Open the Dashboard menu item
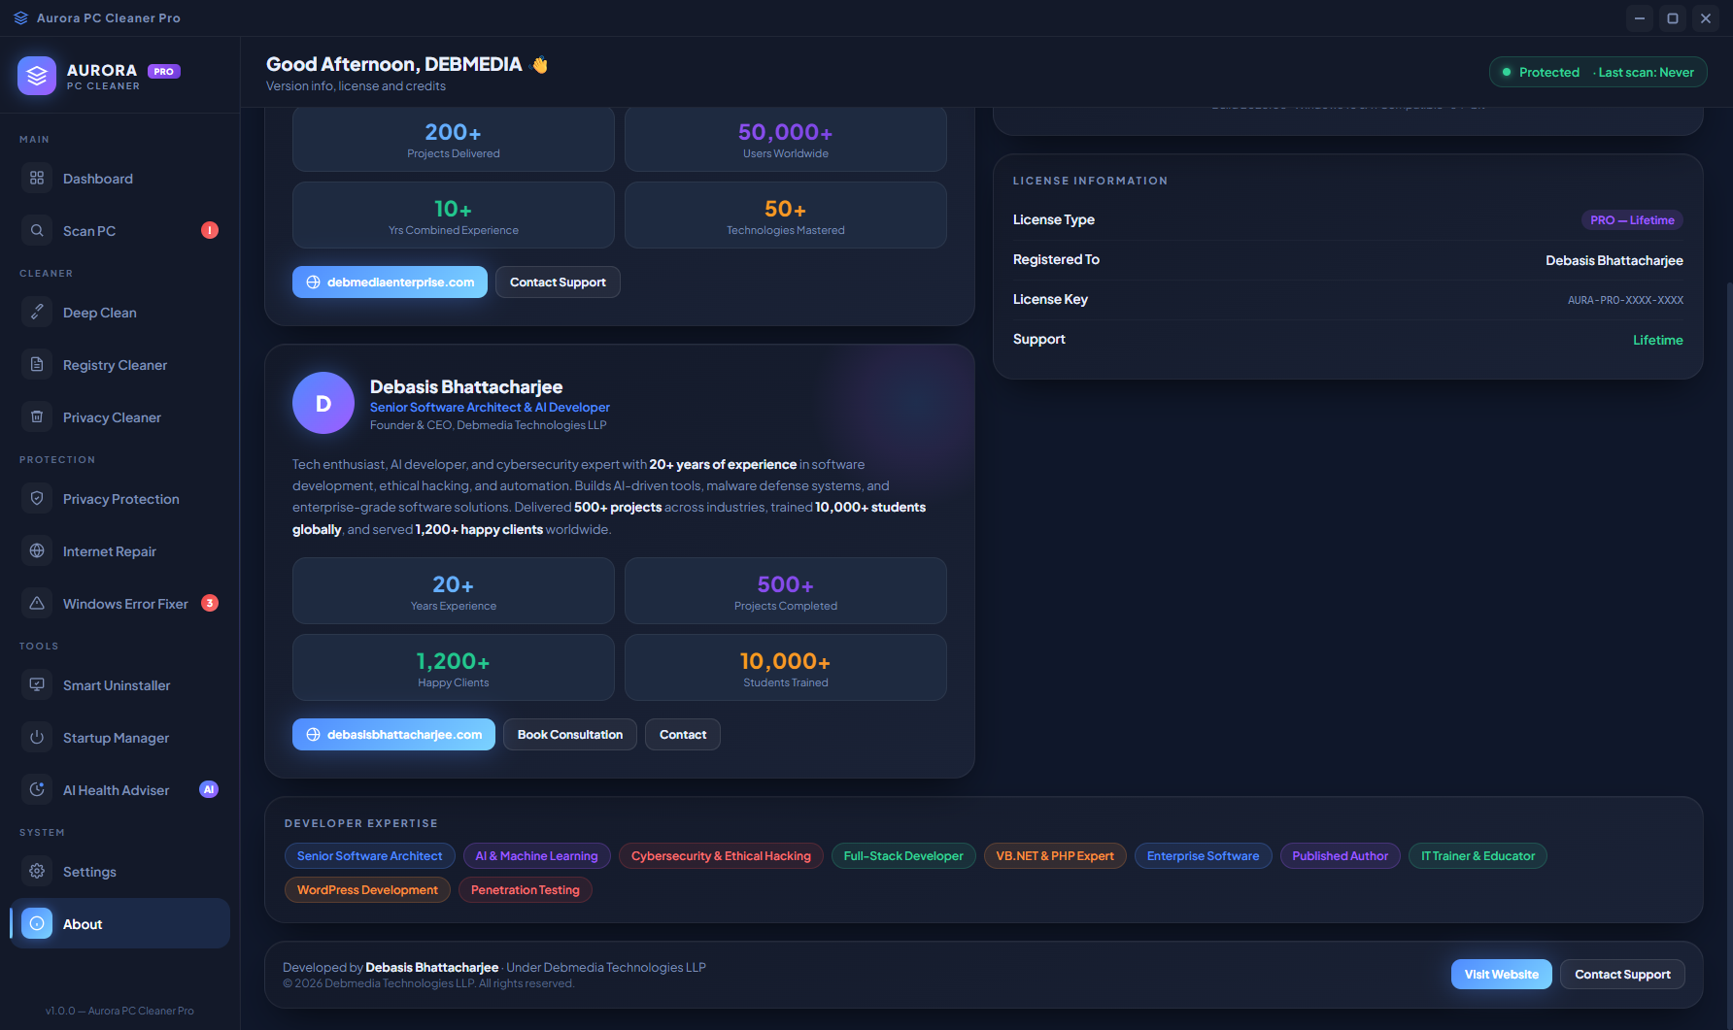 point(120,178)
